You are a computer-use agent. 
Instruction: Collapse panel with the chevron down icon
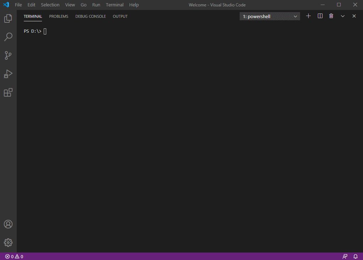click(343, 16)
